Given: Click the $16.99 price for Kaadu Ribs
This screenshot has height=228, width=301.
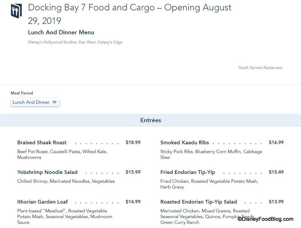Looking at the screenshot, I should (x=276, y=143).
